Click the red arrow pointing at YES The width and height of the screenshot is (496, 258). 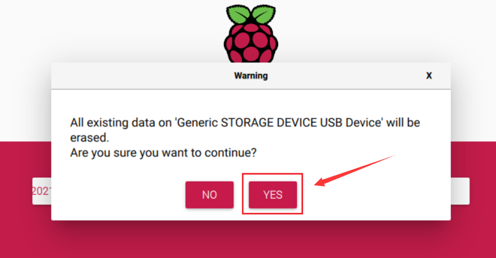pyautogui.click(x=353, y=170)
